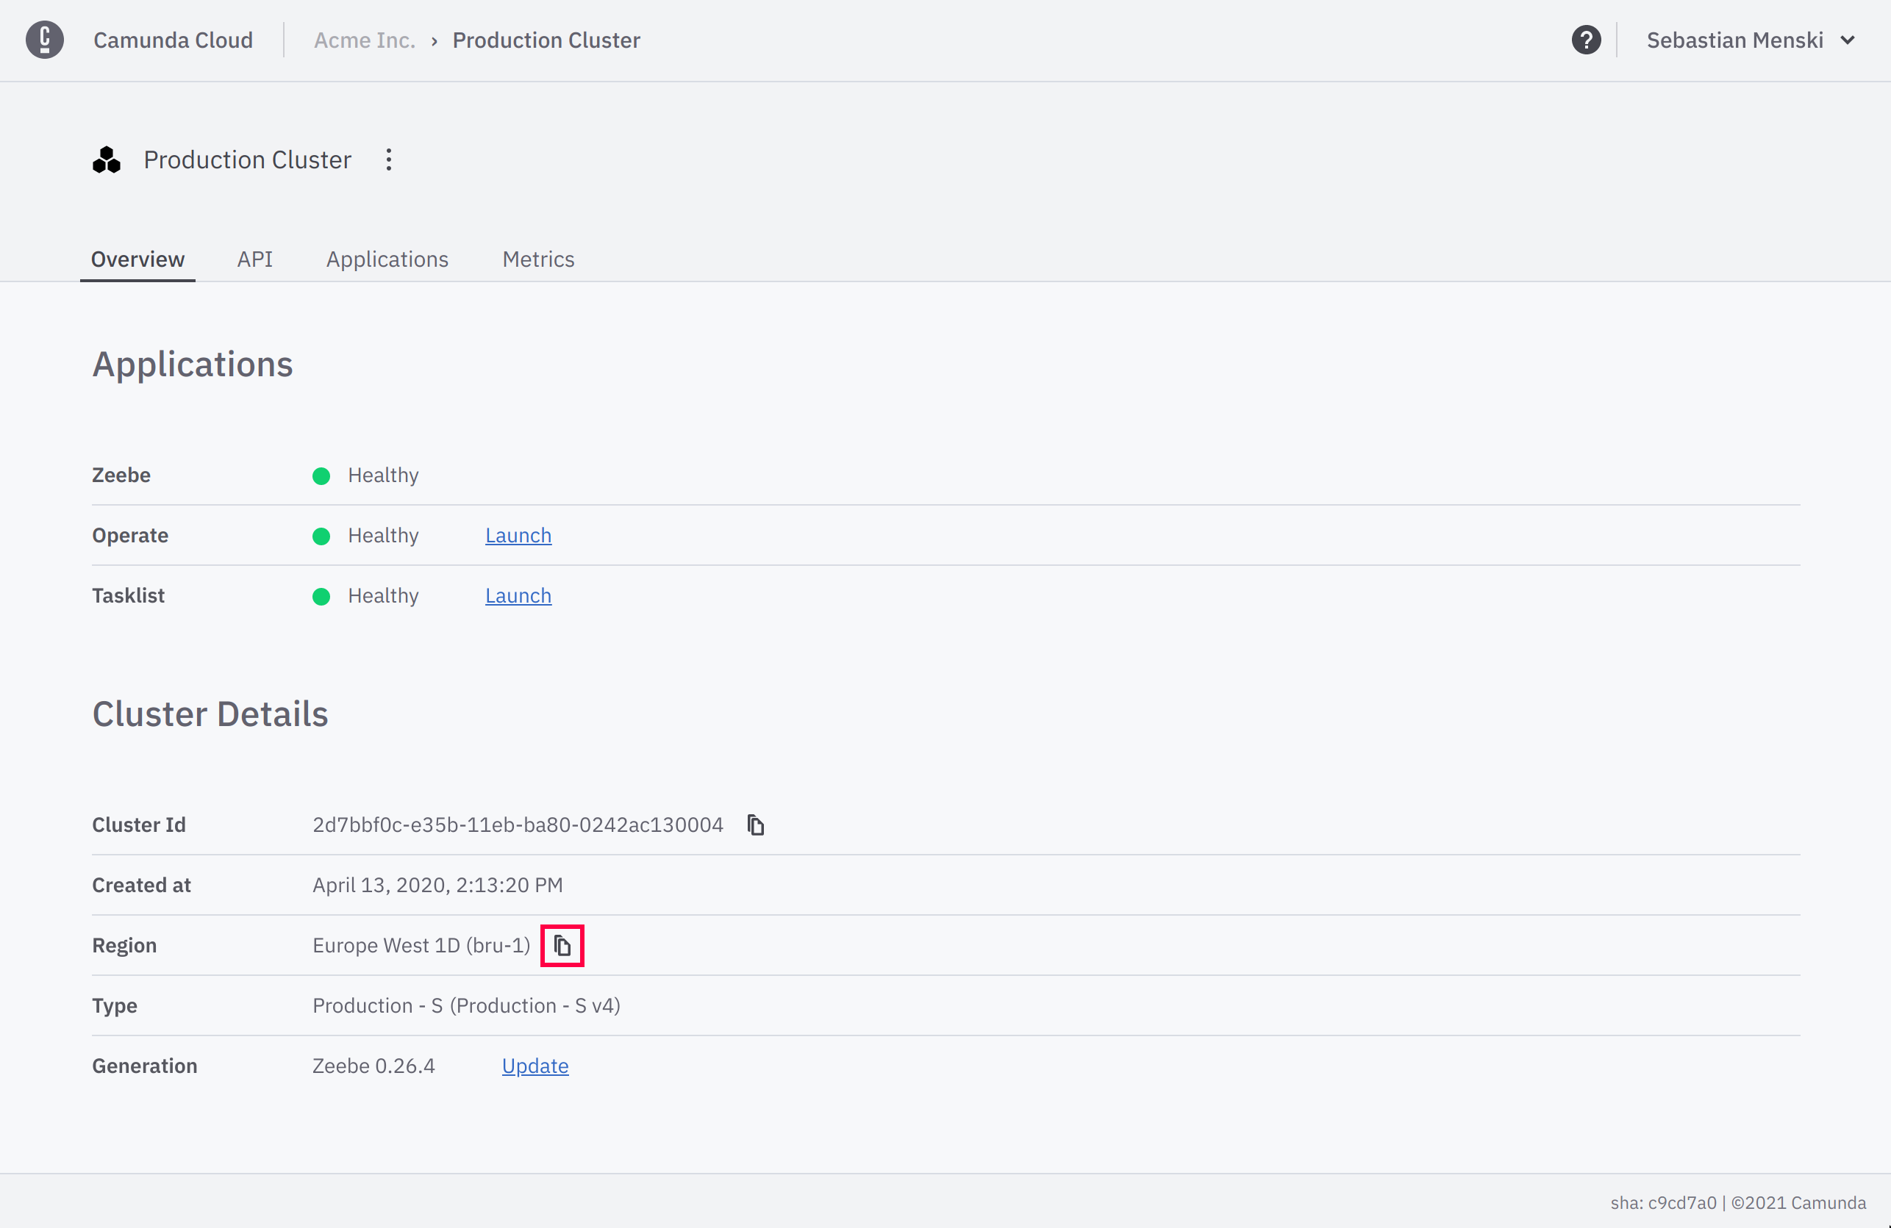Click the Camunda Cloud title
The width and height of the screenshot is (1891, 1228).
pyautogui.click(x=174, y=40)
